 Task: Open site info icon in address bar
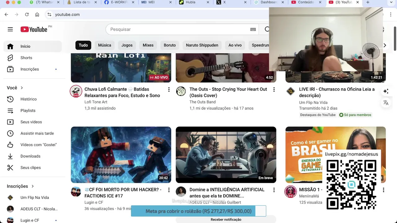click(49, 15)
